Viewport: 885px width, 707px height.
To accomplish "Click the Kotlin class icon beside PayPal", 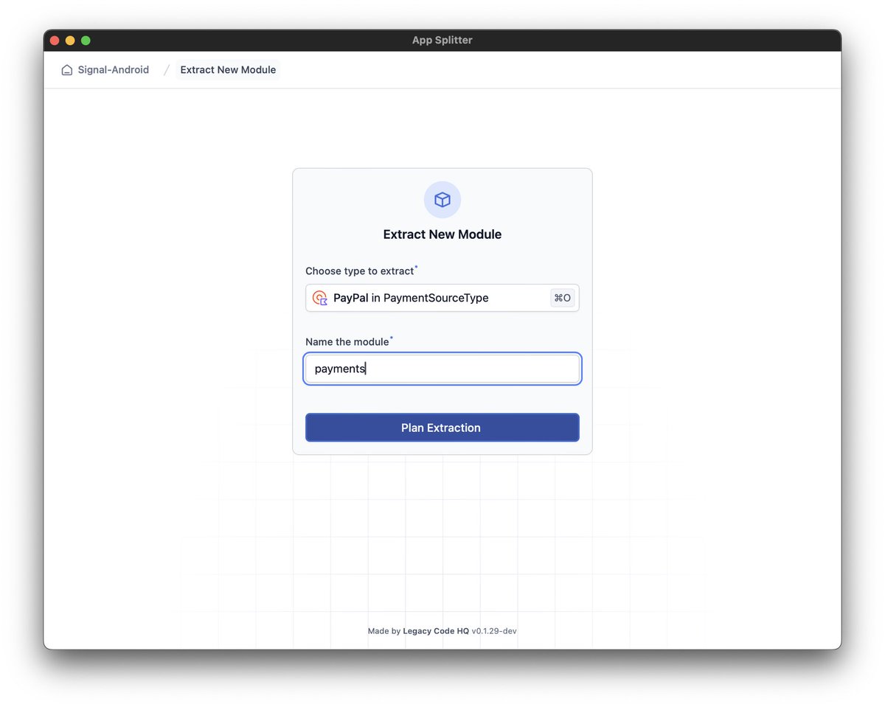I will [320, 298].
